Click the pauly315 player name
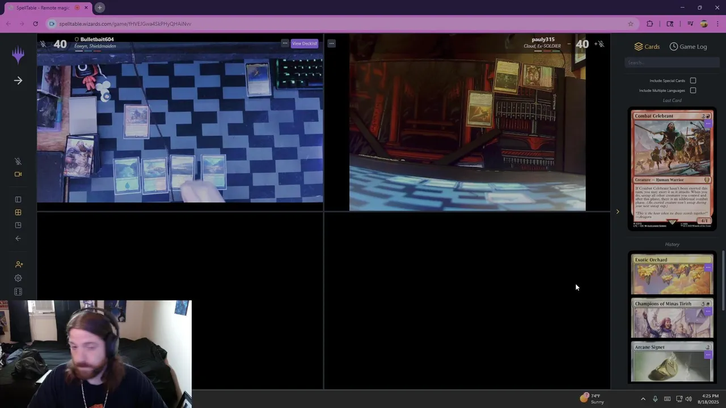 (x=543, y=40)
